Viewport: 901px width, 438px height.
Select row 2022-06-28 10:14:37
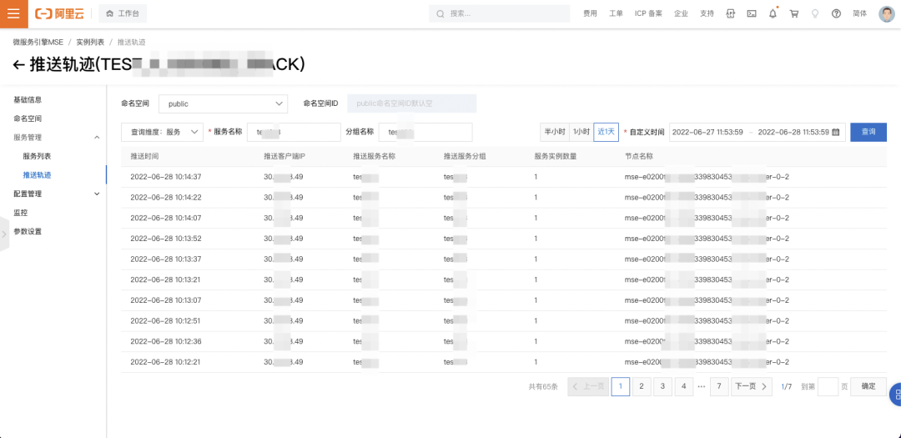pyautogui.click(x=503, y=177)
